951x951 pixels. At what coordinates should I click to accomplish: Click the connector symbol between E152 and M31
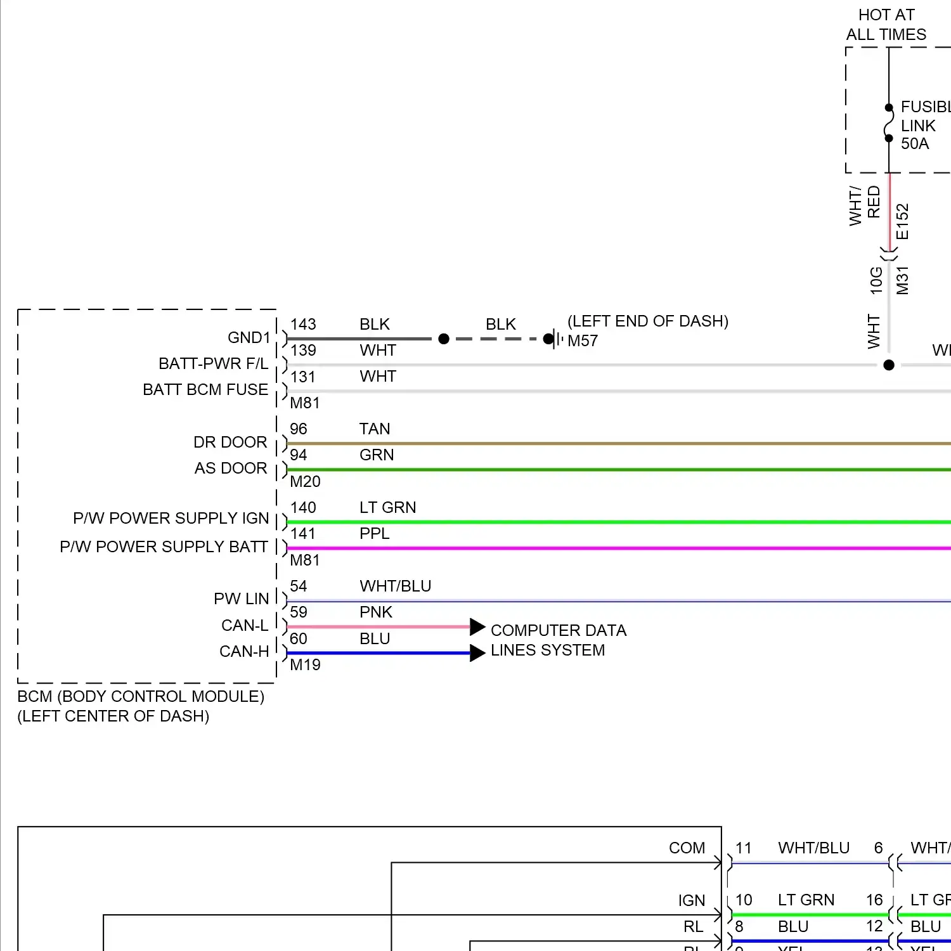[889, 254]
